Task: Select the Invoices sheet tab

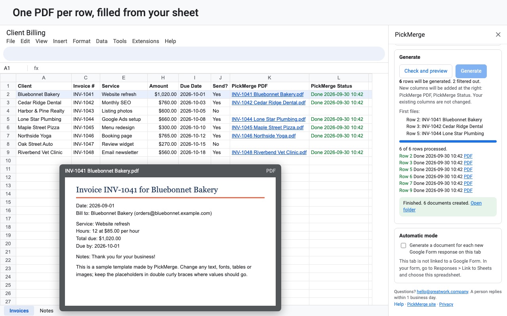Action: pos(19,310)
